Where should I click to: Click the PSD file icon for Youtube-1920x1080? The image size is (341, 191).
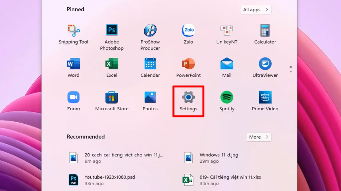[74, 180]
